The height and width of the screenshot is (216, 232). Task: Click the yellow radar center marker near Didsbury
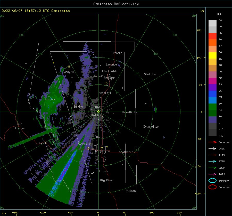coord(98,112)
